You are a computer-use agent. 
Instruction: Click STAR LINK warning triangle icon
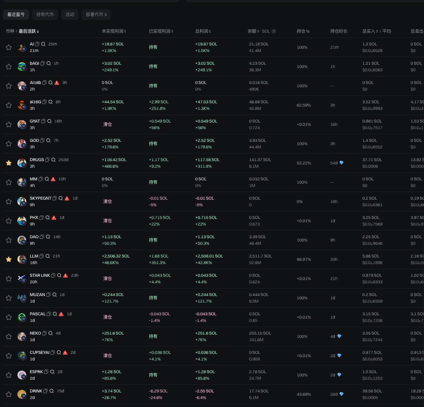tap(65, 275)
